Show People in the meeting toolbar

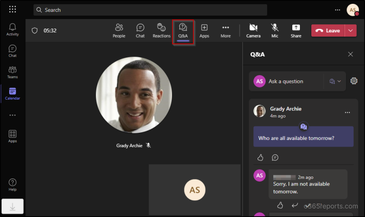click(x=119, y=30)
